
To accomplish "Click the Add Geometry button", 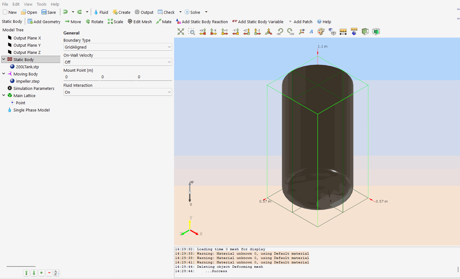I will point(44,22).
